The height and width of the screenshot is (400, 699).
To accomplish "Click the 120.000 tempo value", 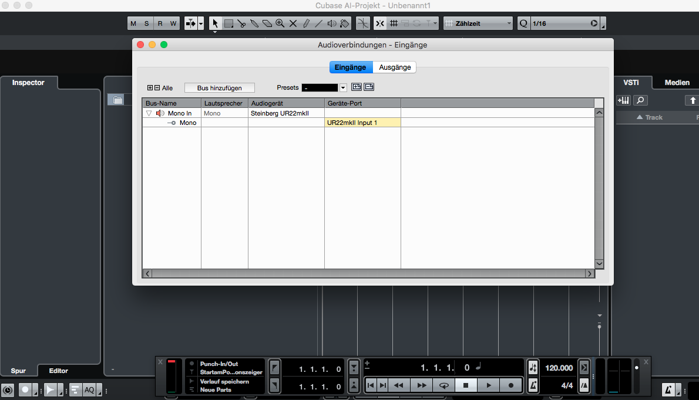I will coord(559,368).
